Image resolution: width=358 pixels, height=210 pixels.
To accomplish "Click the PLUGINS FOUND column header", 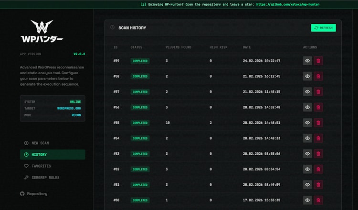I will click(179, 47).
